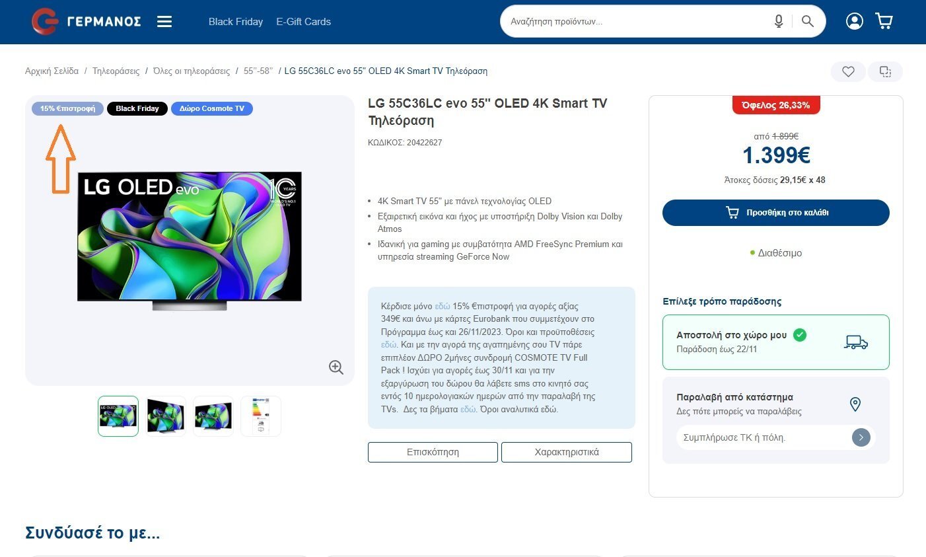Activate voice search microphone
The width and height of the screenshot is (926, 557).
[x=779, y=21]
